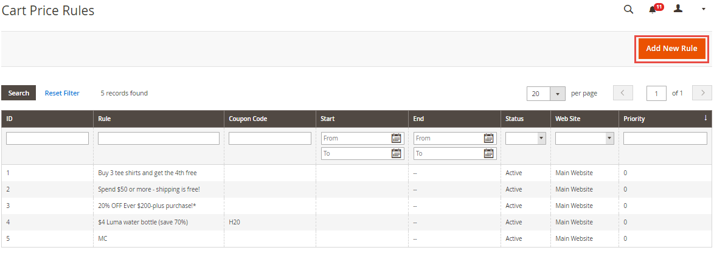Click the Add New Rule button
Image resolution: width=714 pixels, height=253 pixels.
click(671, 49)
